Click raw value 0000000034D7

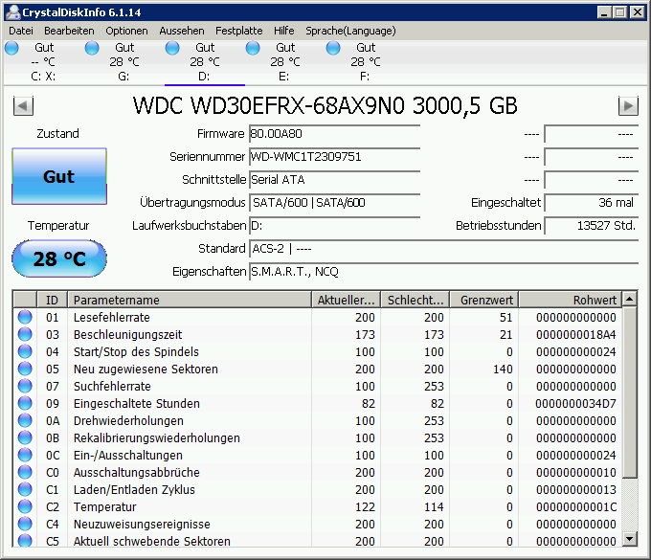tap(575, 404)
